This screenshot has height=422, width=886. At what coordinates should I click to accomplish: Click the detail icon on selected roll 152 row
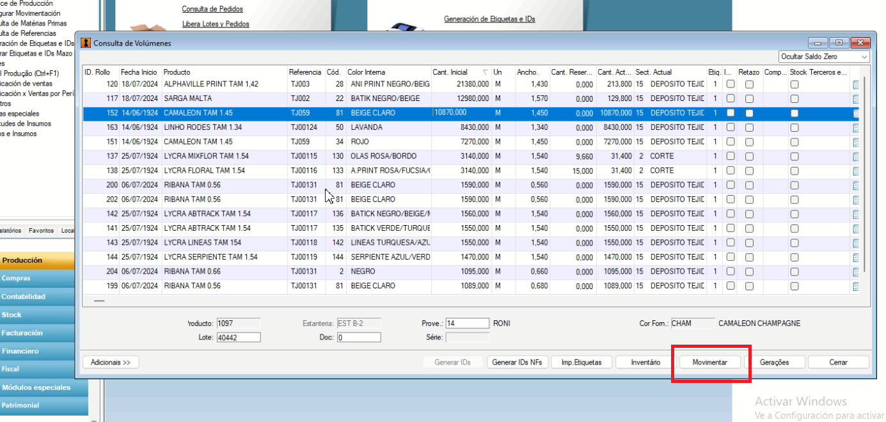point(856,113)
